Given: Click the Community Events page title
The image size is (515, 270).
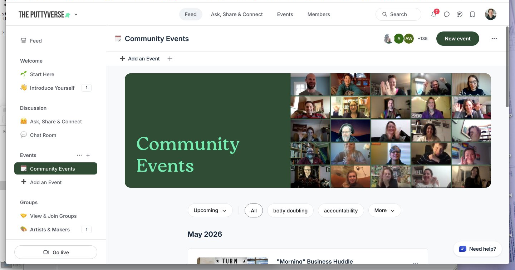Looking at the screenshot, I should click(157, 39).
